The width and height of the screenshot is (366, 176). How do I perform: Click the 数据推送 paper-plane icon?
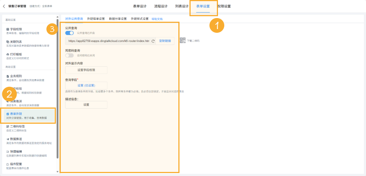coord(8,139)
